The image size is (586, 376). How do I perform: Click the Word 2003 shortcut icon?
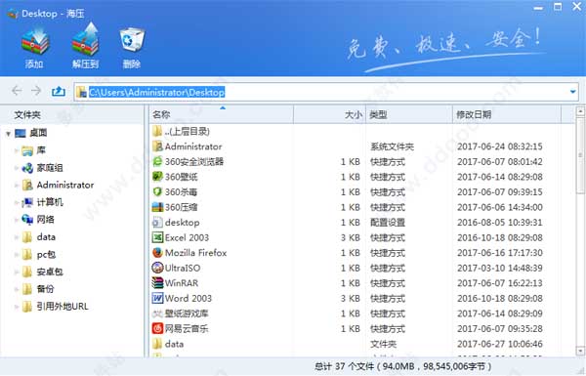click(x=157, y=298)
